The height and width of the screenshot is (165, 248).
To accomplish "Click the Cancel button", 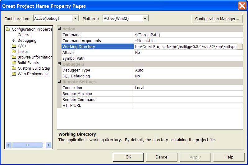I will pos(162,157).
